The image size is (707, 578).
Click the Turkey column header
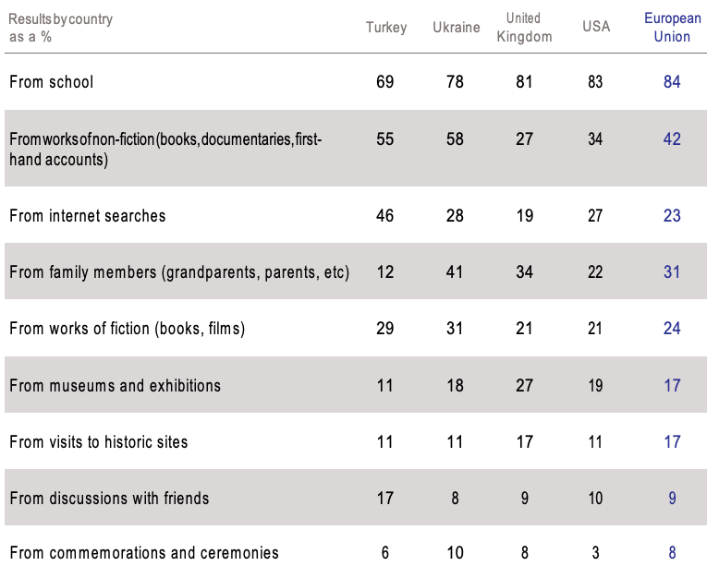[x=385, y=27]
